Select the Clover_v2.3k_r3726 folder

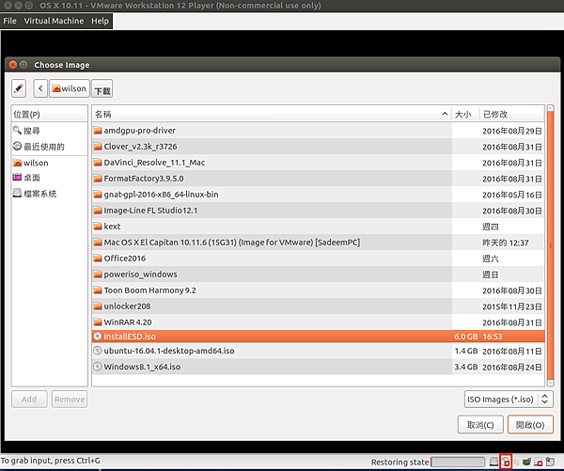click(x=318, y=147)
